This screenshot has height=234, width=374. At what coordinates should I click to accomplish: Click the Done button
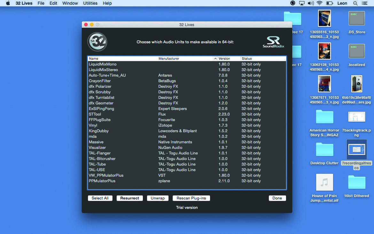point(277,198)
